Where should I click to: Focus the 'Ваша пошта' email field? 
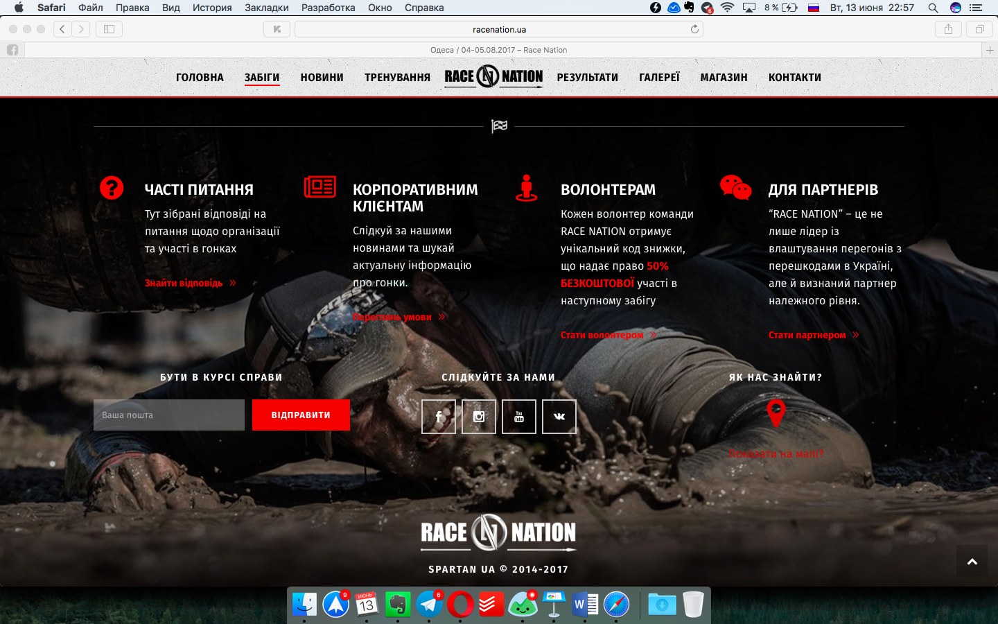pos(169,415)
